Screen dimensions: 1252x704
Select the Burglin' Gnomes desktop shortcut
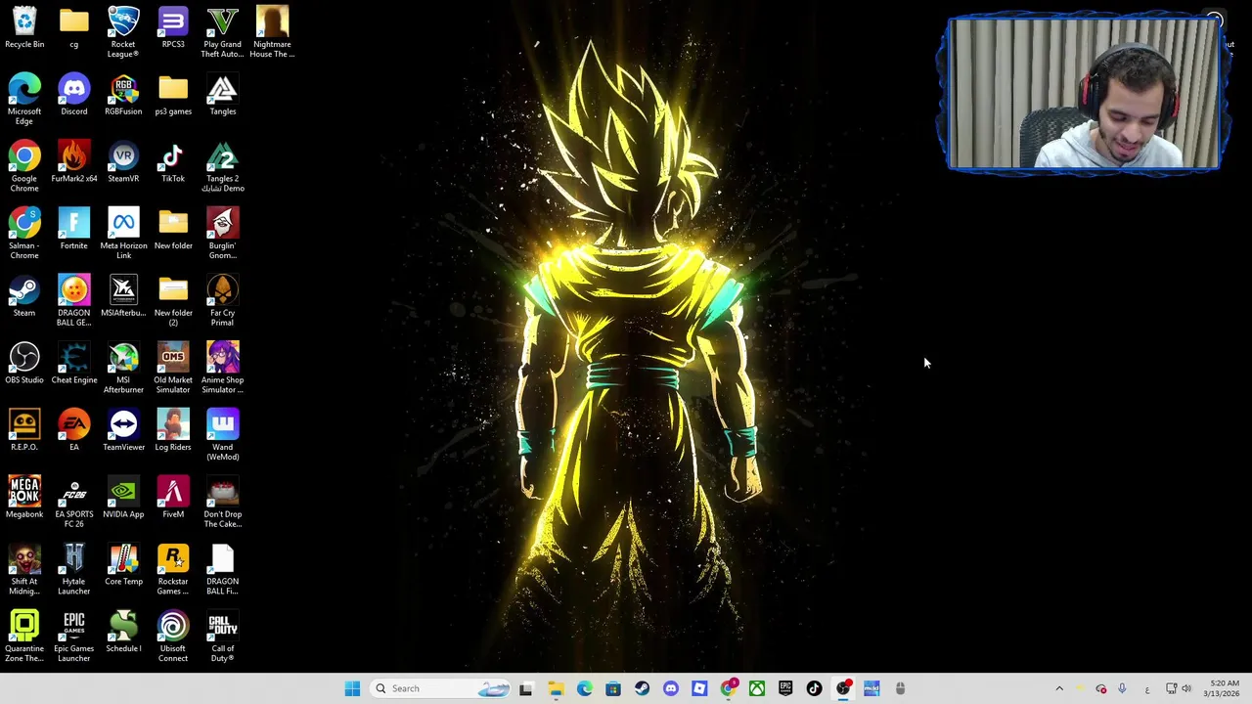tap(222, 233)
